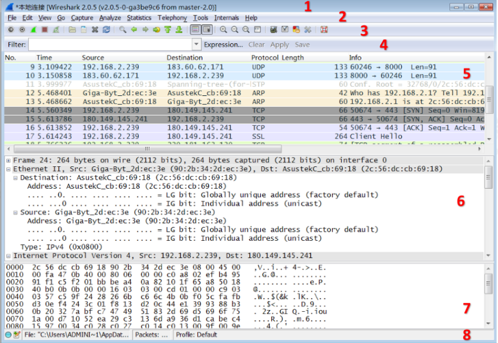Open the View menu
This screenshot has width=498, height=343.
pyautogui.click(x=45, y=18)
